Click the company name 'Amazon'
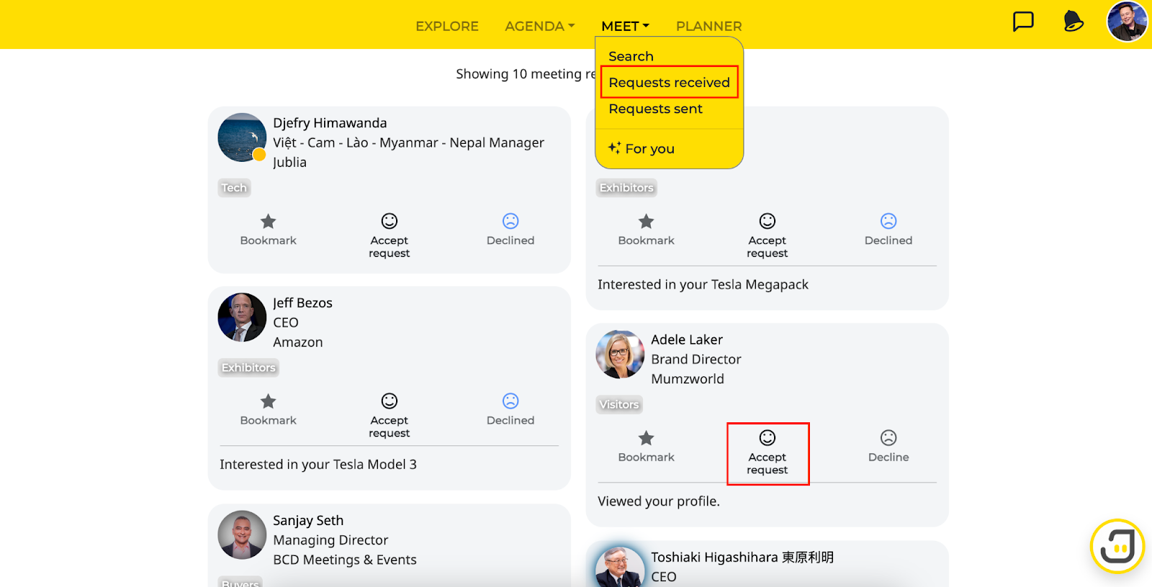This screenshot has width=1152, height=587. pos(297,342)
